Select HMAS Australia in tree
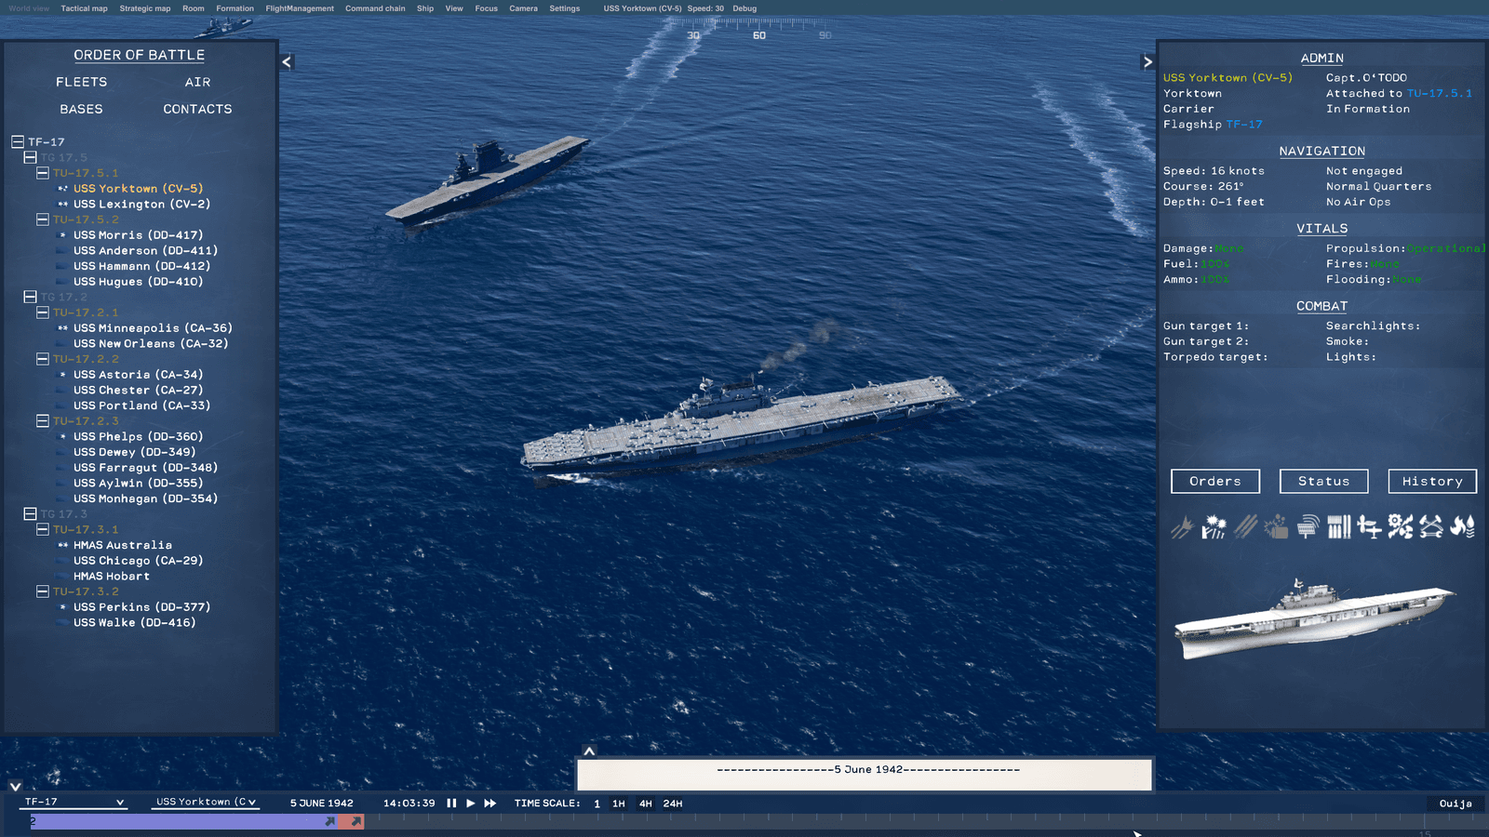The image size is (1489, 837). 123,546
